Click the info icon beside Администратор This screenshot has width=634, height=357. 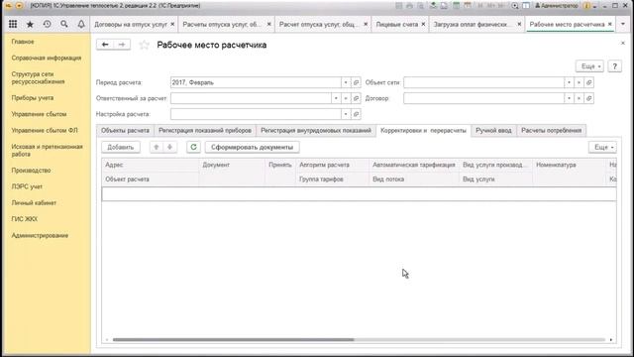(x=586, y=6)
